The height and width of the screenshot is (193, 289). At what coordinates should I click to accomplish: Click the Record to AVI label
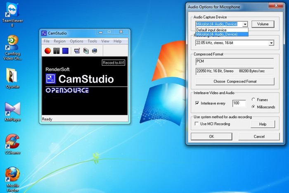[114, 62]
